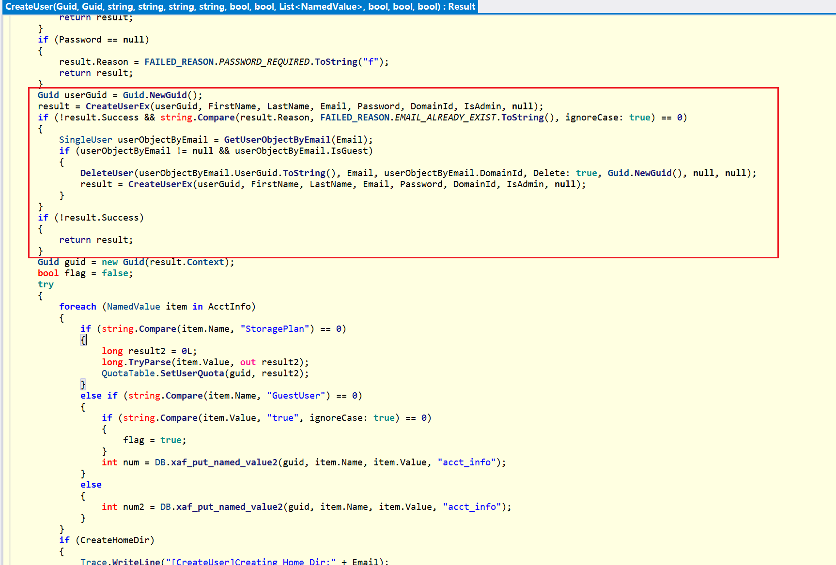Click the TryParse method call
This screenshot has width=836, height=565.
pyautogui.click(x=150, y=362)
